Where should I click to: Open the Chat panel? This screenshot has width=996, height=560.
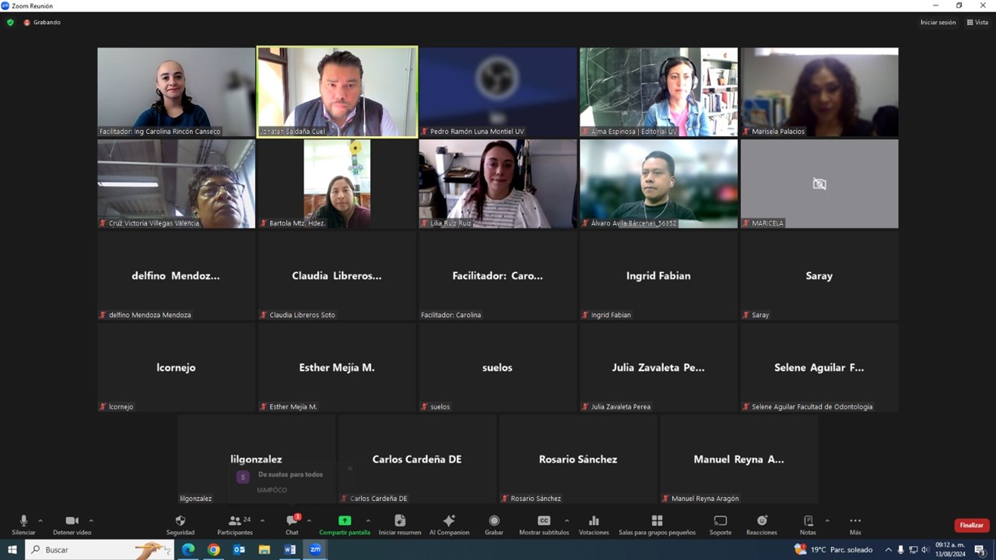[x=292, y=521]
